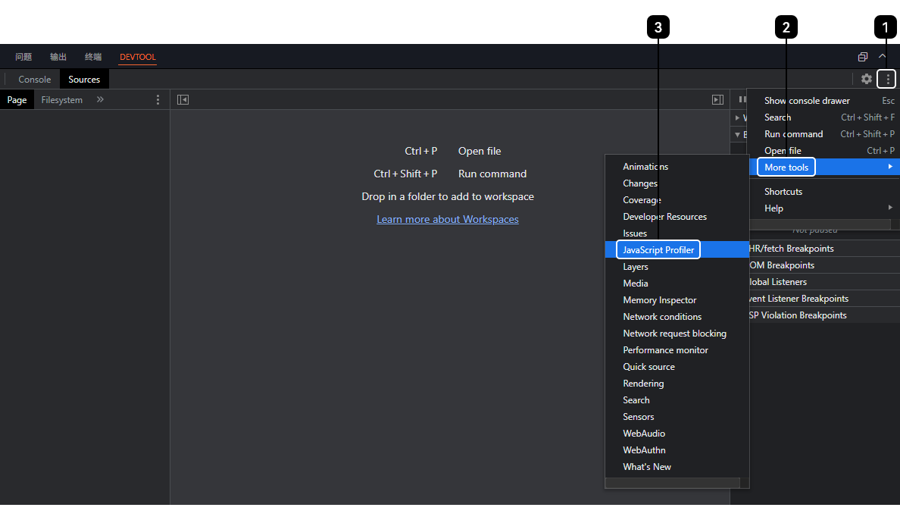Open JavaScript Profiler tool
900x520 pixels.
tap(677, 250)
